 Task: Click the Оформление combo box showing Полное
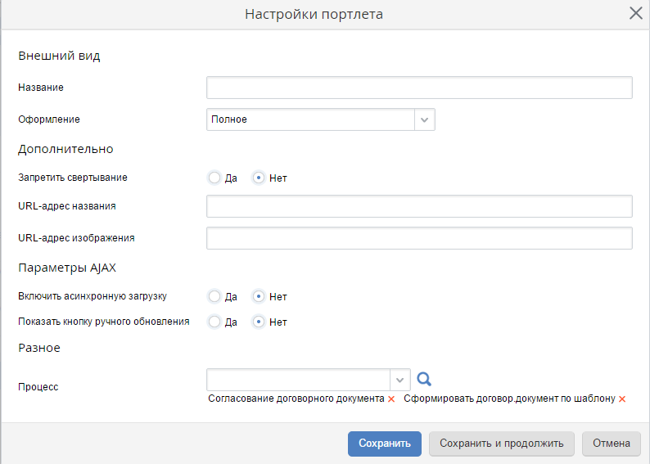(311, 119)
